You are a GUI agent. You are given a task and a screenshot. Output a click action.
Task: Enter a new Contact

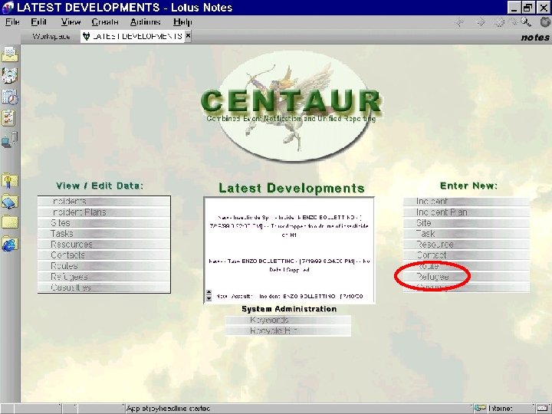pos(466,255)
